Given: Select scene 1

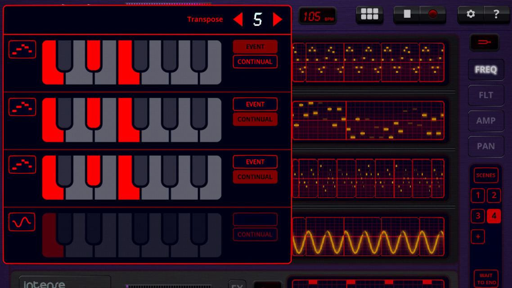Looking at the screenshot, I should 478,196.
